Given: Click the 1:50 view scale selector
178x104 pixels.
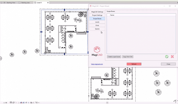Looking at the screenshot, I should [5, 102].
